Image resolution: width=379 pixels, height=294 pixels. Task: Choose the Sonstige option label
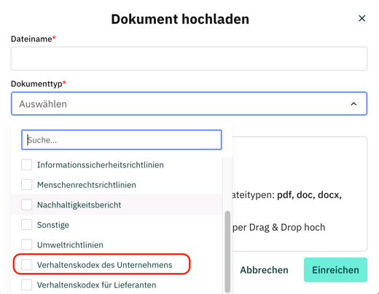pos(53,225)
